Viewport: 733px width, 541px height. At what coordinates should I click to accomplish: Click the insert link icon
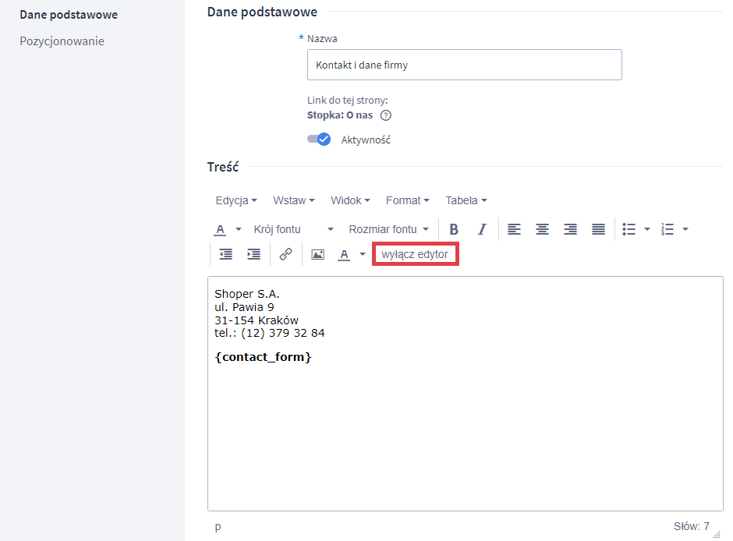(286, 254)
